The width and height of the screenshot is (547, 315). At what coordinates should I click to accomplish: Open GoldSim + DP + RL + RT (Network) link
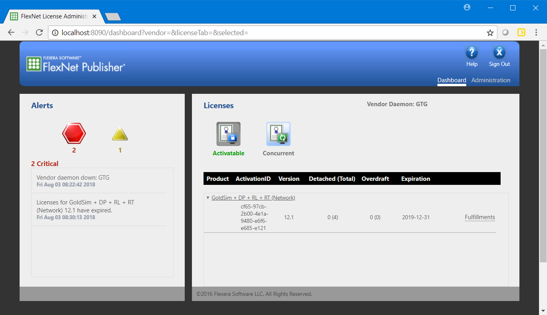click(253, 198)
